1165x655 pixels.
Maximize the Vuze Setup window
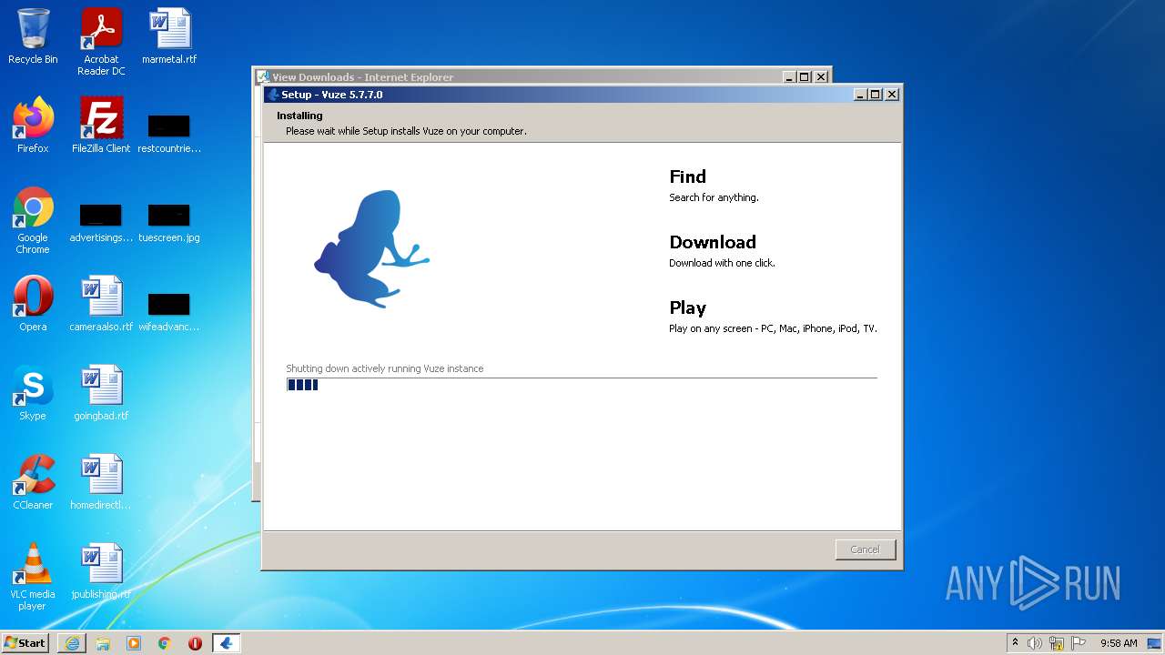pyautogui.click(x=876, y=95)
